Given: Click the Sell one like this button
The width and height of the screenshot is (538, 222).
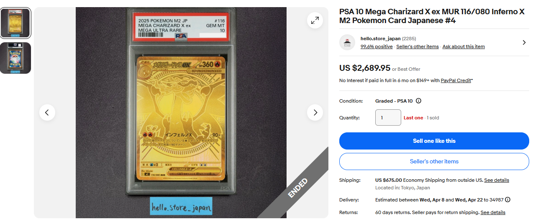Looking at the screenshot, I should 434,141.
